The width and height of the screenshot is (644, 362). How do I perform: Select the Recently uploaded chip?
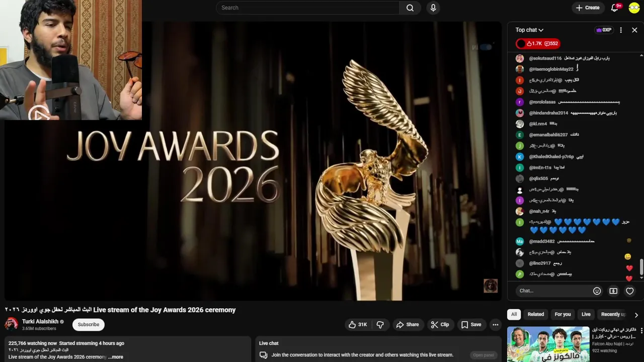[613, 314]
